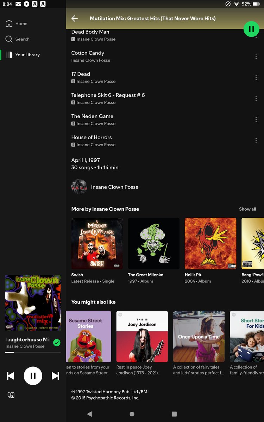Open The Great Milenko album cover
The height and width of the screenshot is (422, 264).
point(154,243)
